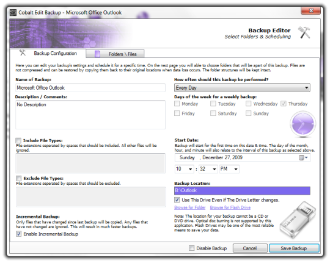330x263 pixels.
Task: Open the calendar picker icon in Start Date
Action: pos(303,157)
